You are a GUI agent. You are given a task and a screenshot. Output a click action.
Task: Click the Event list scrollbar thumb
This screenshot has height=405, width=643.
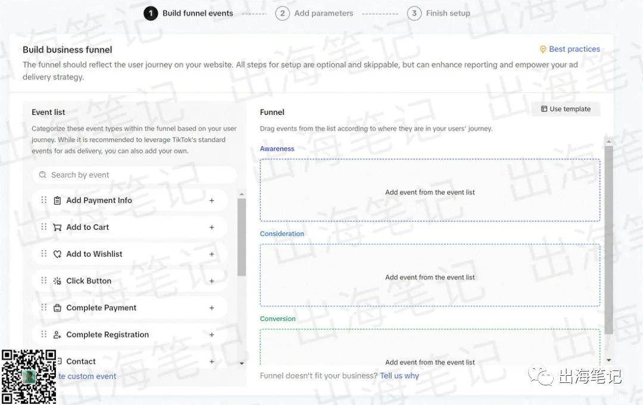[x=242, y=237]
